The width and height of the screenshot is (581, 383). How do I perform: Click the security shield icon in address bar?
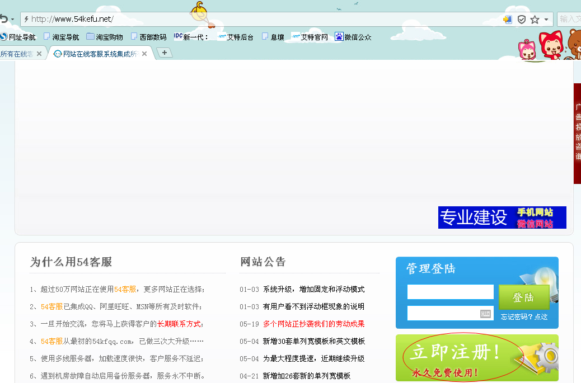521,20
